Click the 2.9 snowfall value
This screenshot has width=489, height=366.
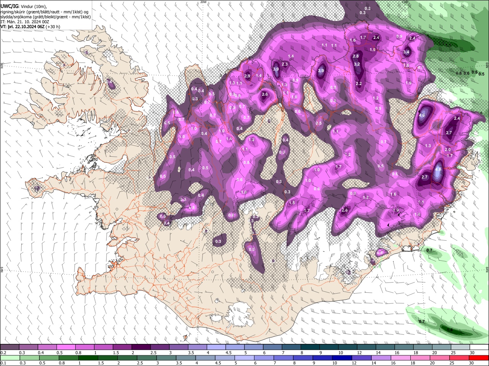click(247, 76)
